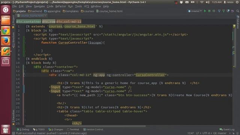Click the Debug bug icon in toolbar
240x135 pixels.
tap(209, 11)
